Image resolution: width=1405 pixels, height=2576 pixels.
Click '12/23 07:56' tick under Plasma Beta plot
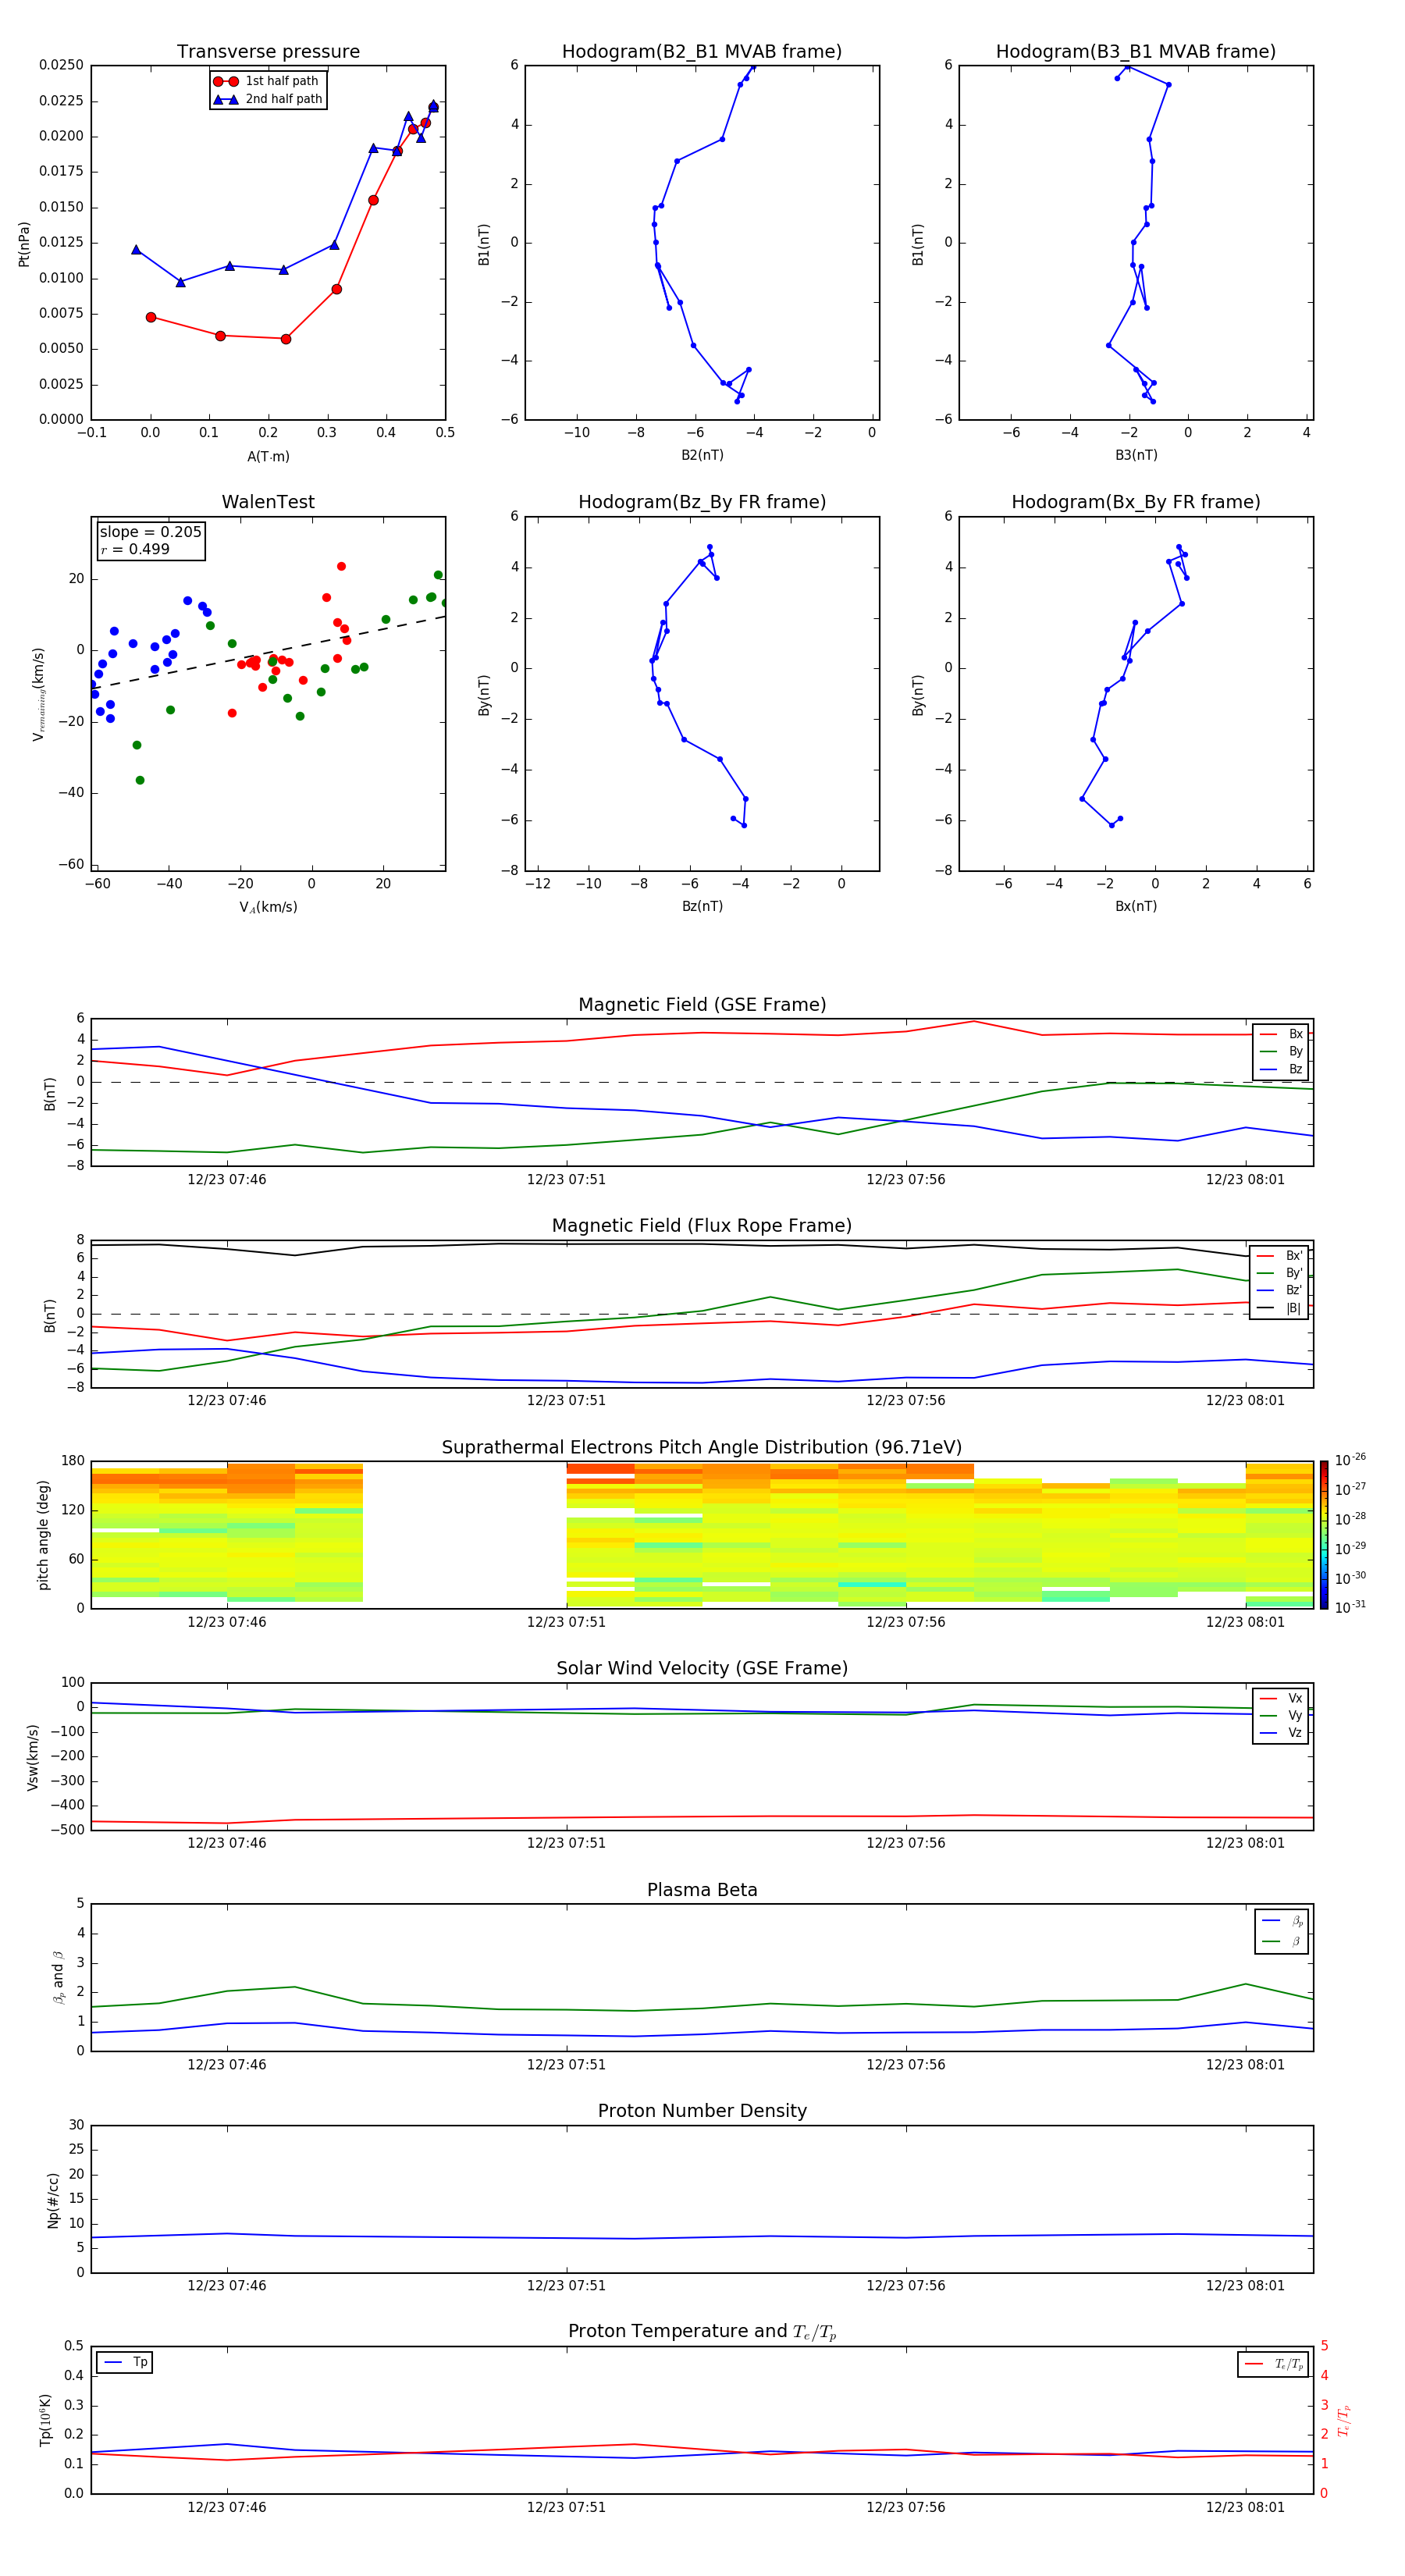(905, 2064)
